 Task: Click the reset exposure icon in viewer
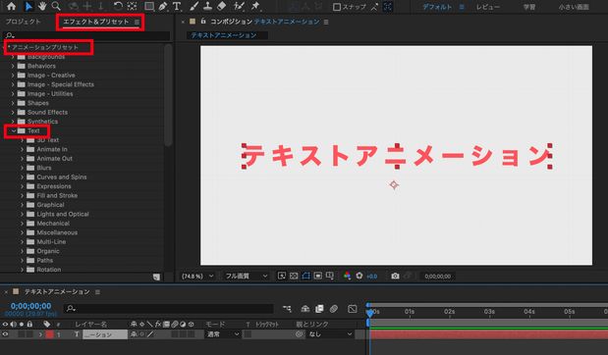point(359,276)
